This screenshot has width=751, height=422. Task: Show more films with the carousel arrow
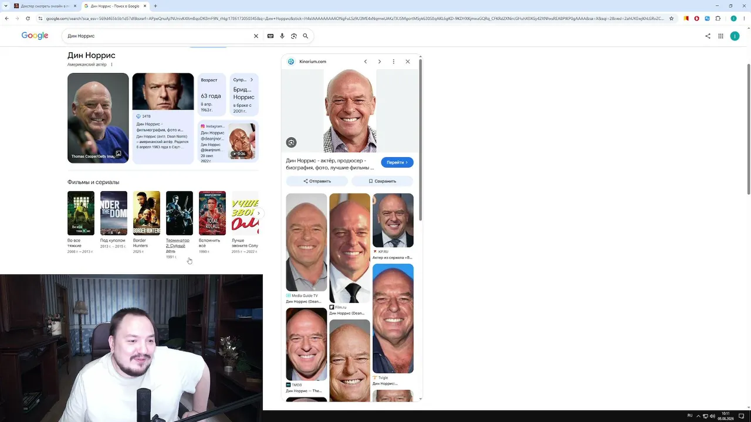tap(258, 213)
